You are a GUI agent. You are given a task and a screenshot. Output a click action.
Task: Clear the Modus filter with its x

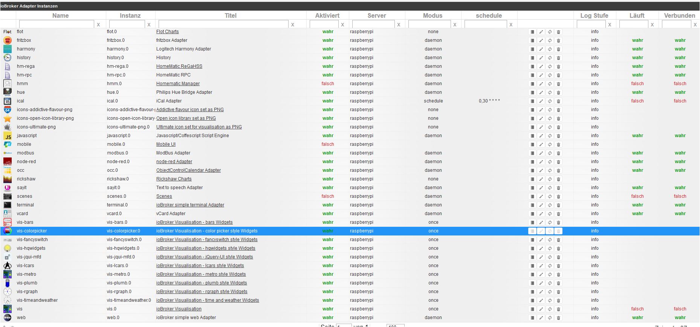tap(455, 24)
